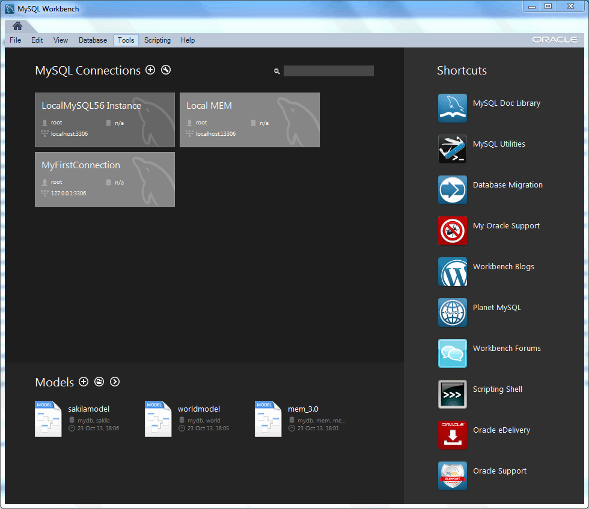Click localhost:13306 on Local MEM tile
The width and height of the screenshot is (589, 509).
(216, 134)
